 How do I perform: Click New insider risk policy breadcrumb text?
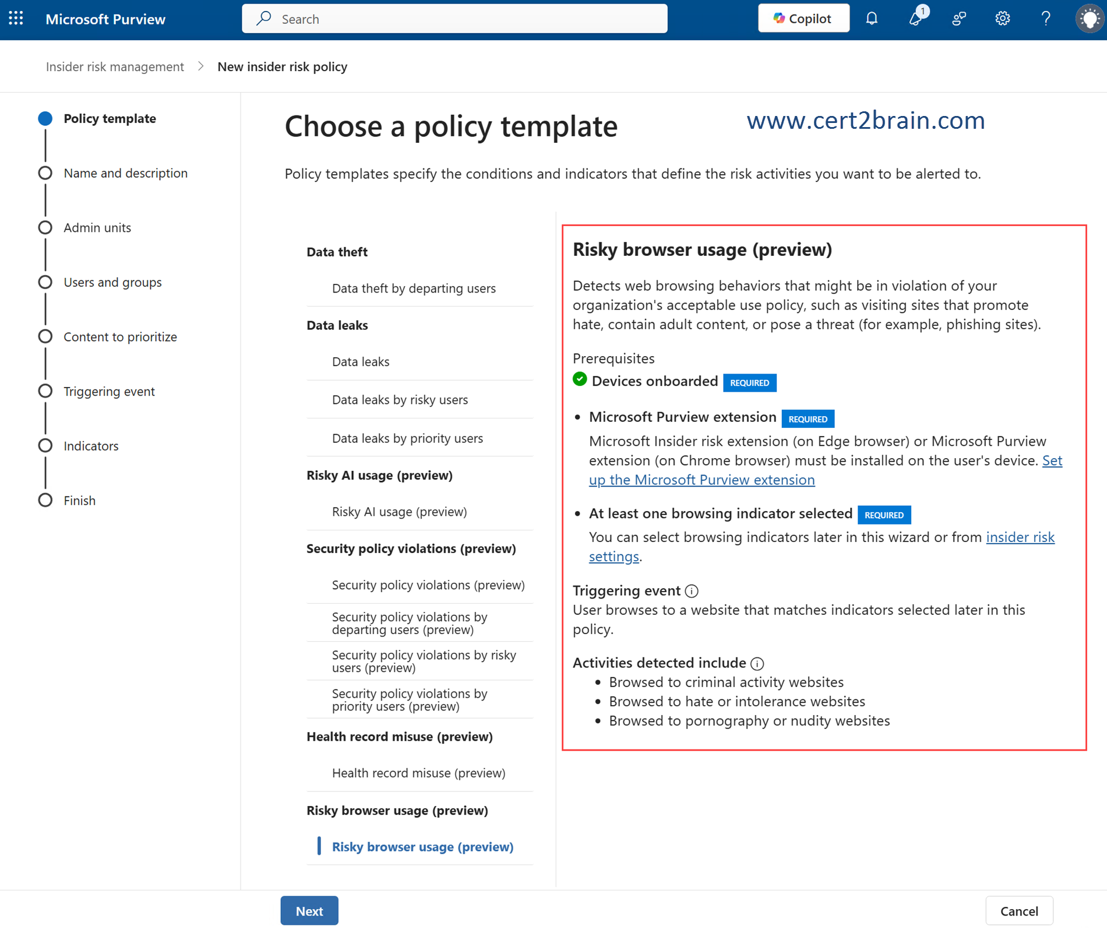(x=283, y=66)
